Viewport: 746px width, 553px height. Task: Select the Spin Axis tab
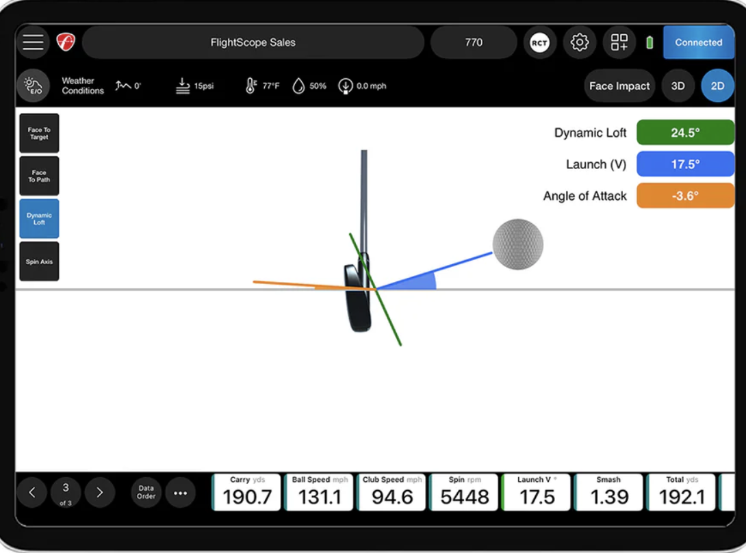(x=39, y=261)
